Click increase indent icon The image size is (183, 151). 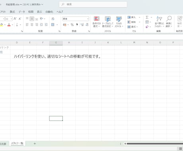(x=46, y=25)
